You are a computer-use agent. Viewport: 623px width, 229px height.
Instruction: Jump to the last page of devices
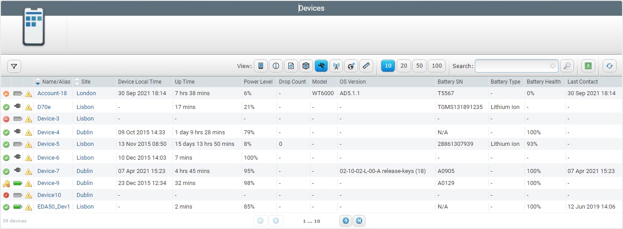tap(359, 221)
